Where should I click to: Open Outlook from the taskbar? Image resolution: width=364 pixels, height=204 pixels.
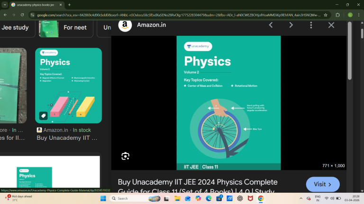[x=188, y=198]
